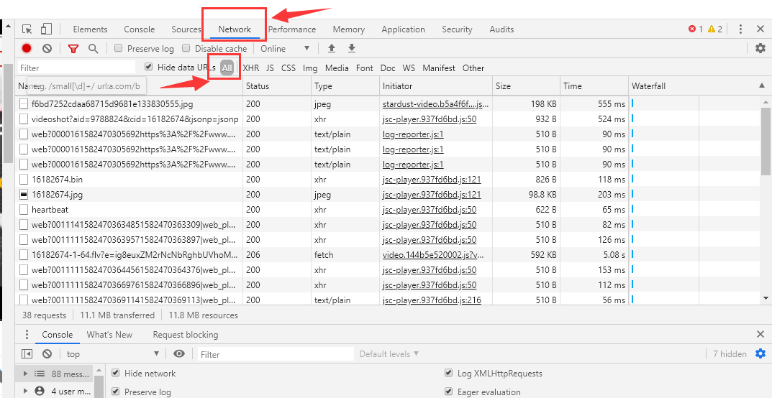Switch to the Performance tab
Viewport: 772px width, 398px height.
point(292,29)
